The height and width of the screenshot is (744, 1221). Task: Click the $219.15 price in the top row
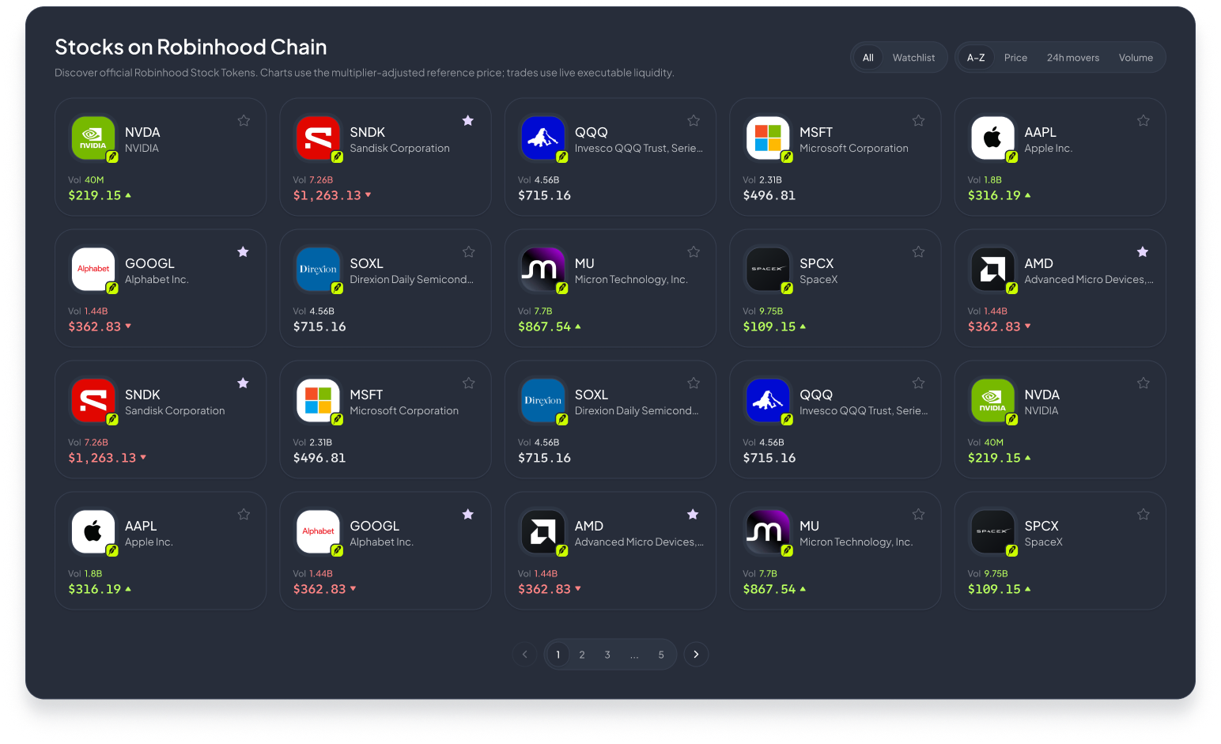pos(95,195)
